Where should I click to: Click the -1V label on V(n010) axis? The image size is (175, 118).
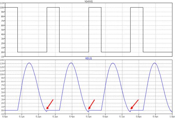[x=2, y=57]
